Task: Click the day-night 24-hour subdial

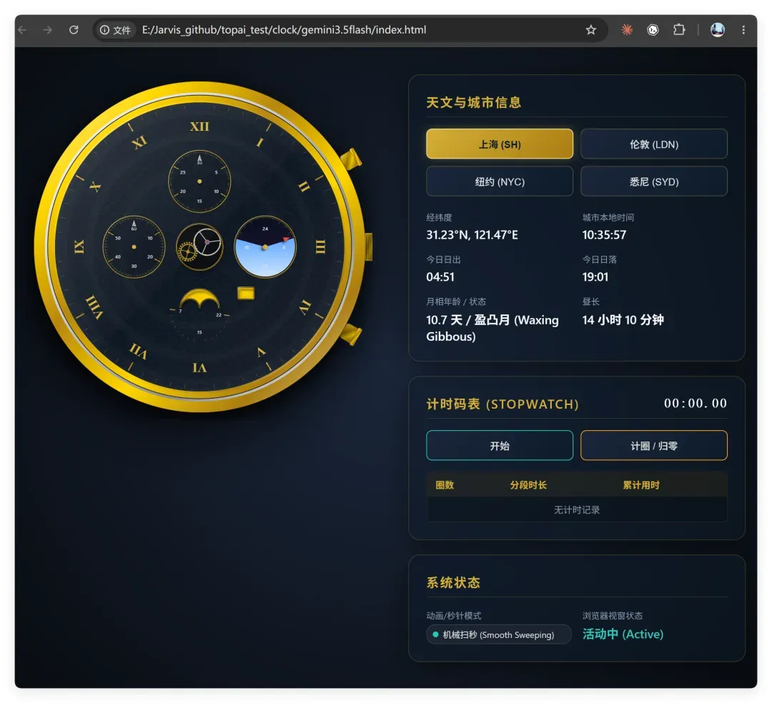Action: [x=265, y=247]
